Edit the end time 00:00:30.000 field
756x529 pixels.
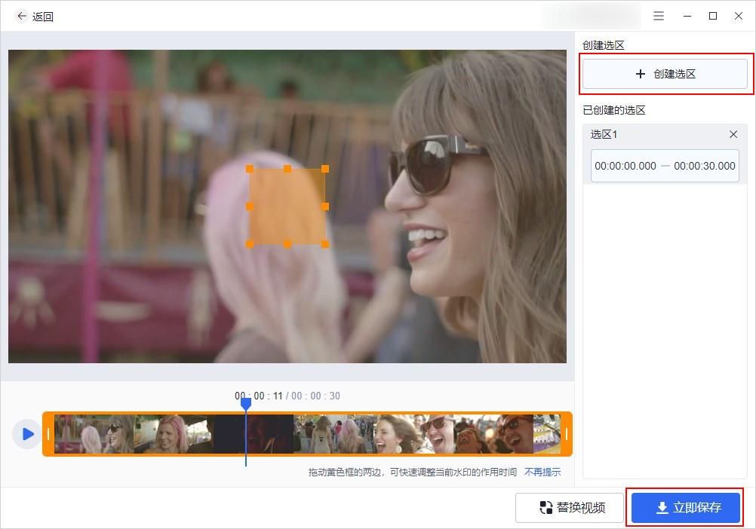tap(705, 166)
